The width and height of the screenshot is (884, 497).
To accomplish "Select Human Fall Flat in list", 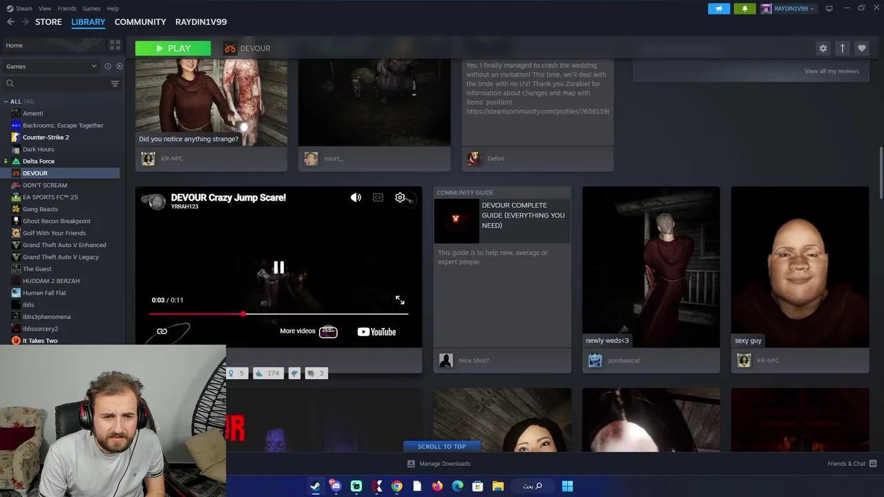I will (44, 293).
